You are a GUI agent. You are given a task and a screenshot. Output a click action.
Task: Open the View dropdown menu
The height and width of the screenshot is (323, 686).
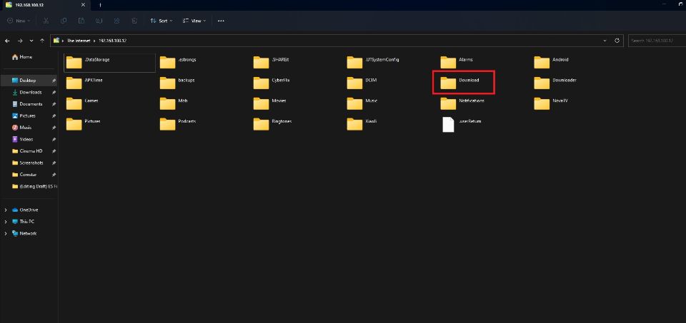[194, 21]
